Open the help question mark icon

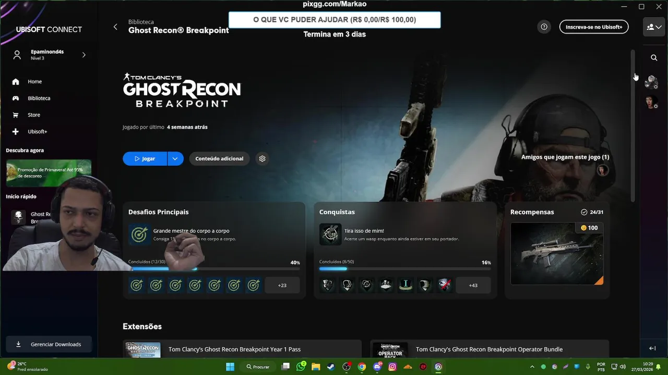(544, 27)
